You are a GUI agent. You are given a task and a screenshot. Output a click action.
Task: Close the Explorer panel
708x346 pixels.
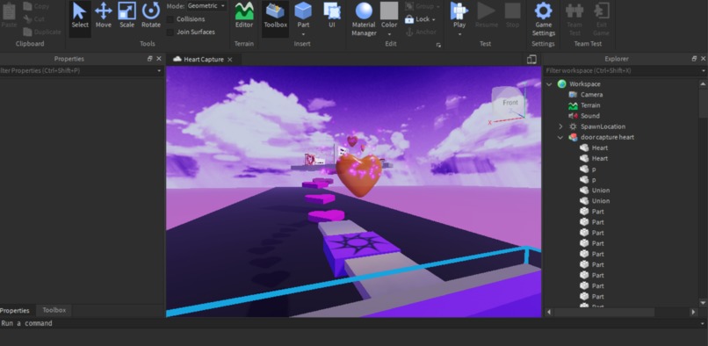[703, 59]
